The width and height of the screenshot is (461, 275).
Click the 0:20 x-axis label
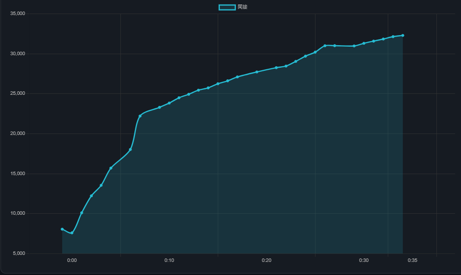tap(266, 260)
